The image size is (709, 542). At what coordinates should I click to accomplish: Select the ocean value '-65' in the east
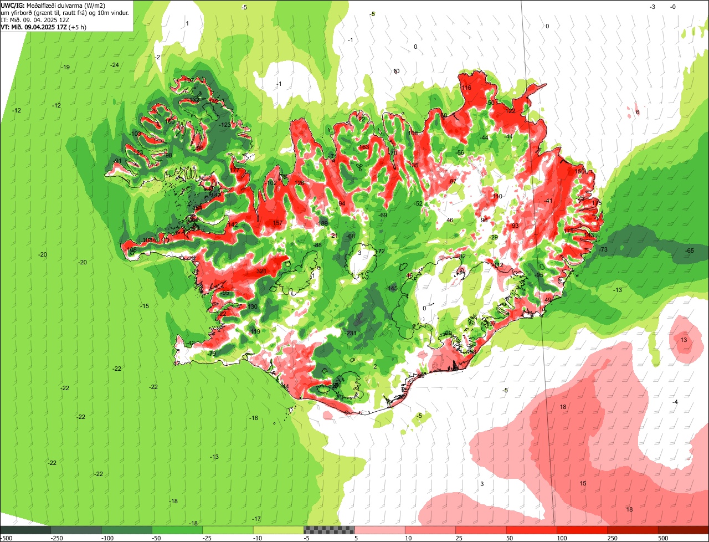[690, 251]
